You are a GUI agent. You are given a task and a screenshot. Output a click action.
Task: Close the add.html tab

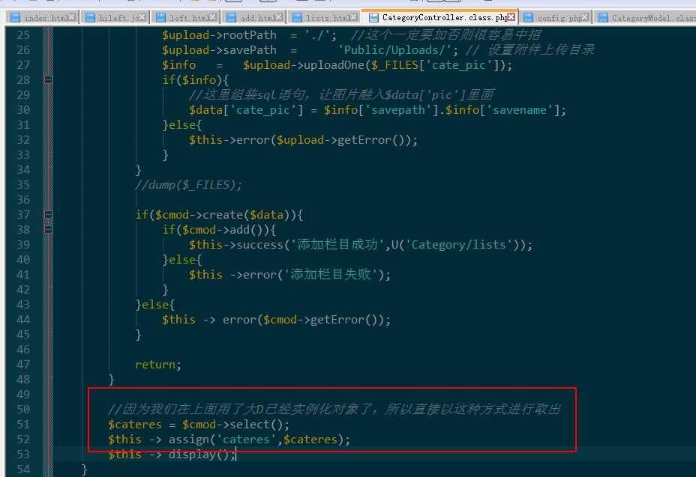(x=278, y=16)
